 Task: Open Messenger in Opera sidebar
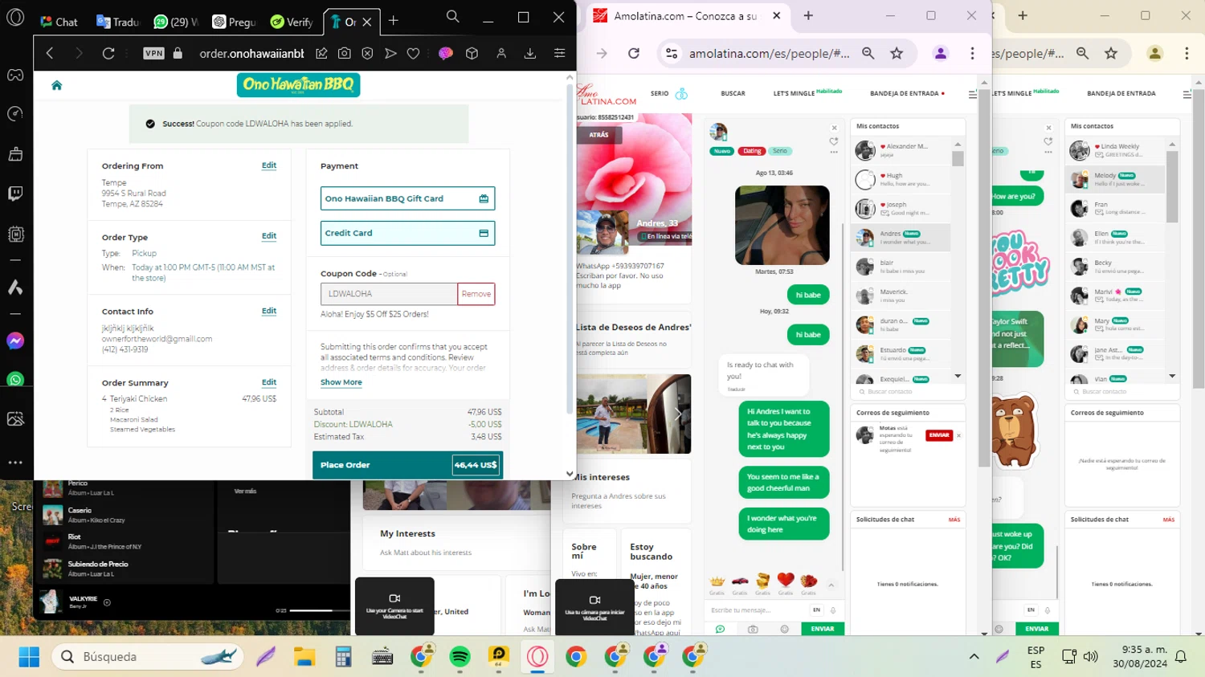point(15,341)
